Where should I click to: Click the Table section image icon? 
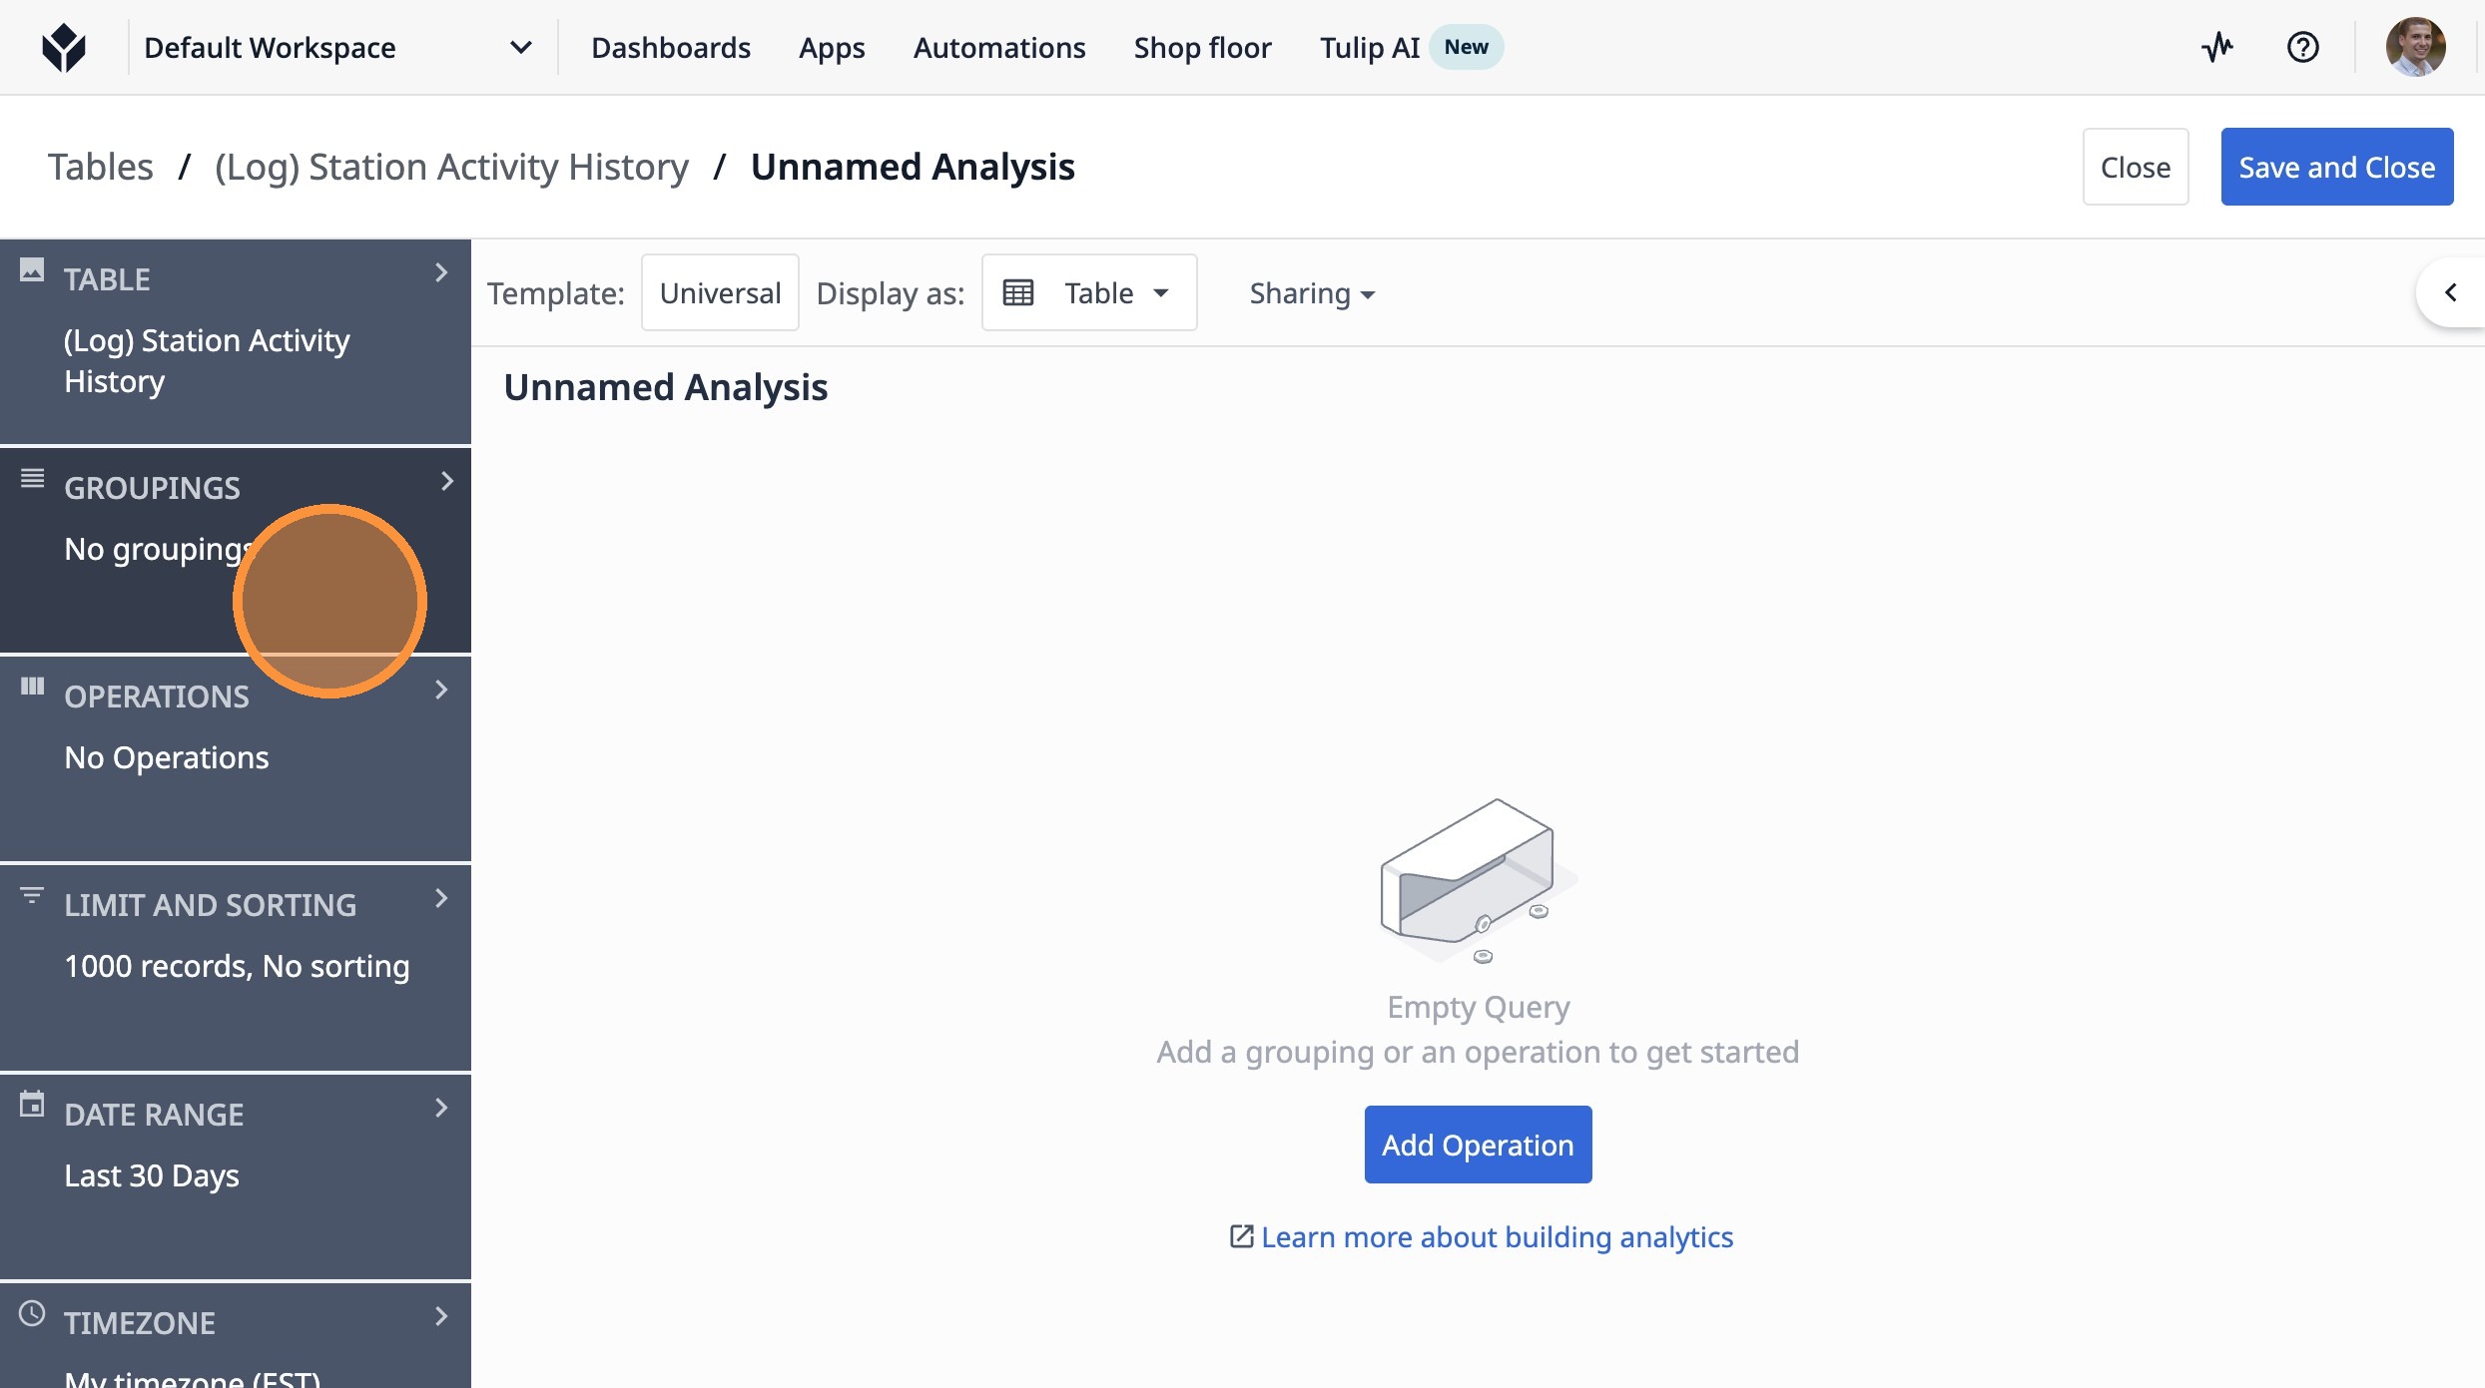(x=32, y=269)
